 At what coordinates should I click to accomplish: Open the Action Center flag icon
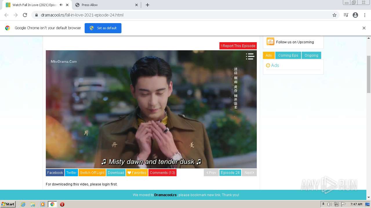343,204
